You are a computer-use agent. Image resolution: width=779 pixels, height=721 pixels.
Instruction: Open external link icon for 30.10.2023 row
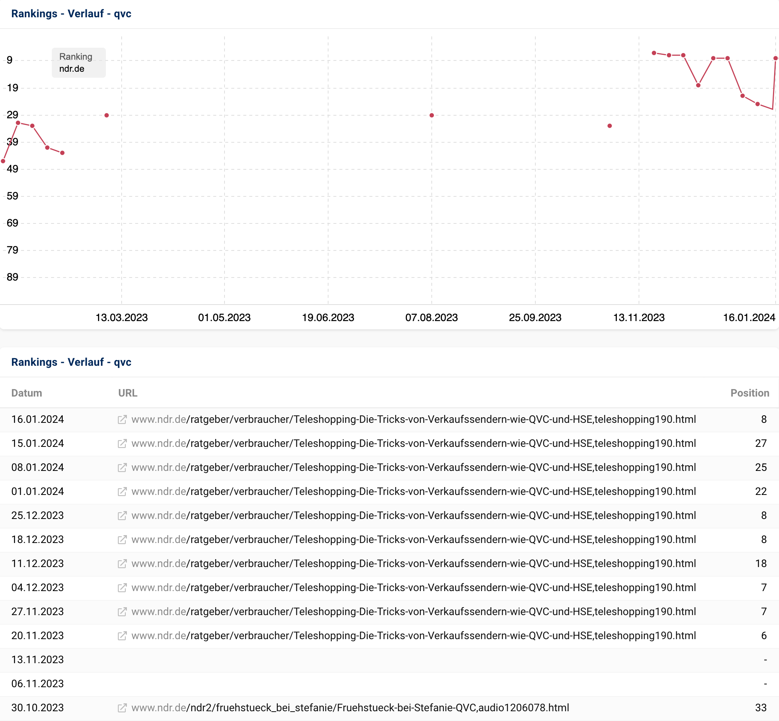122,708
